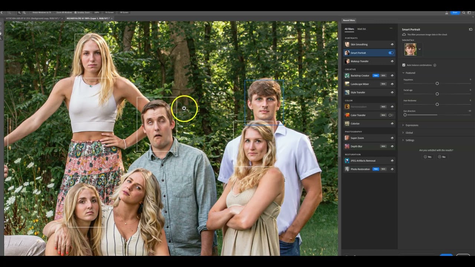Image resolution: width=475 pixels, height=267 pixels.
Task: Select the Super Zoom filter row
Action: 369,138
